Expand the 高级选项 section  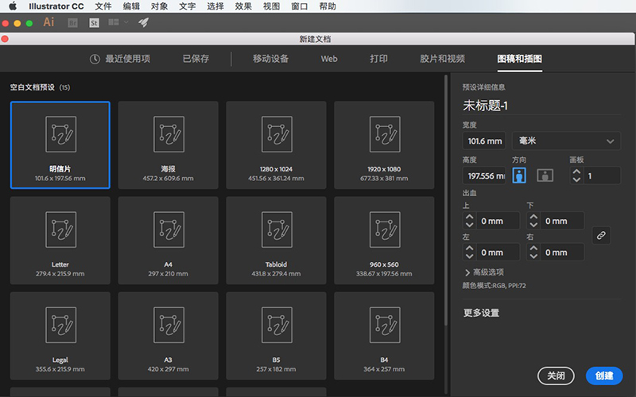484,272
